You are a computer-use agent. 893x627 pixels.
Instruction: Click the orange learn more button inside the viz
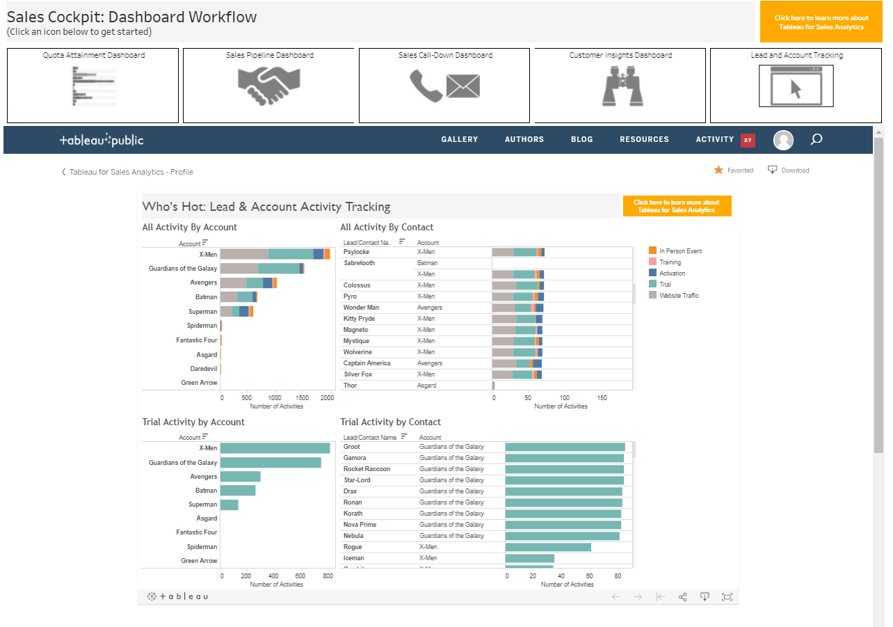[677, 206]
